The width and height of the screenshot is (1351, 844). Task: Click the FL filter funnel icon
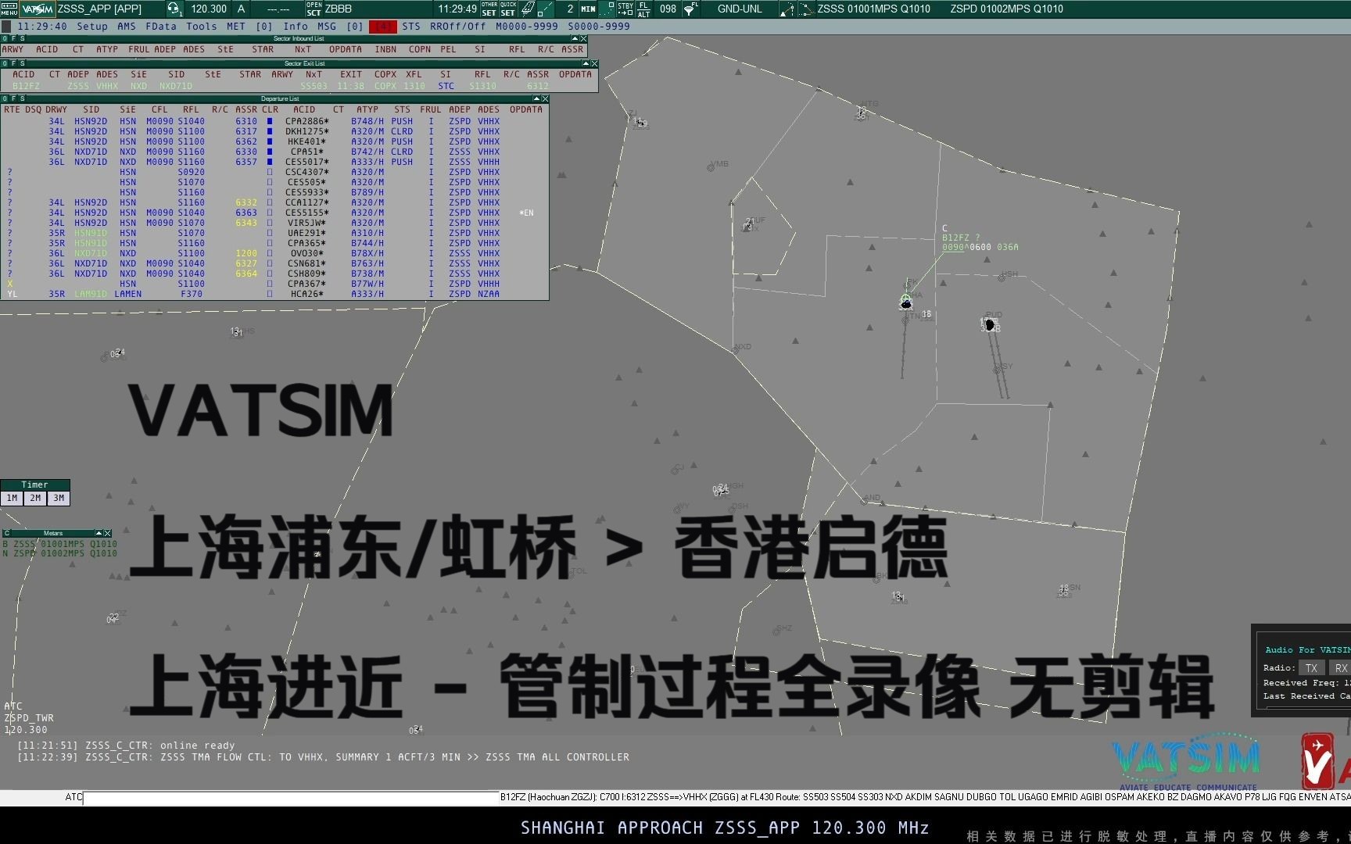coord(691,9)
